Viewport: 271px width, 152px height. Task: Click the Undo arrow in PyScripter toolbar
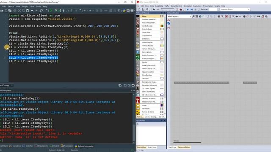(32, 11)
